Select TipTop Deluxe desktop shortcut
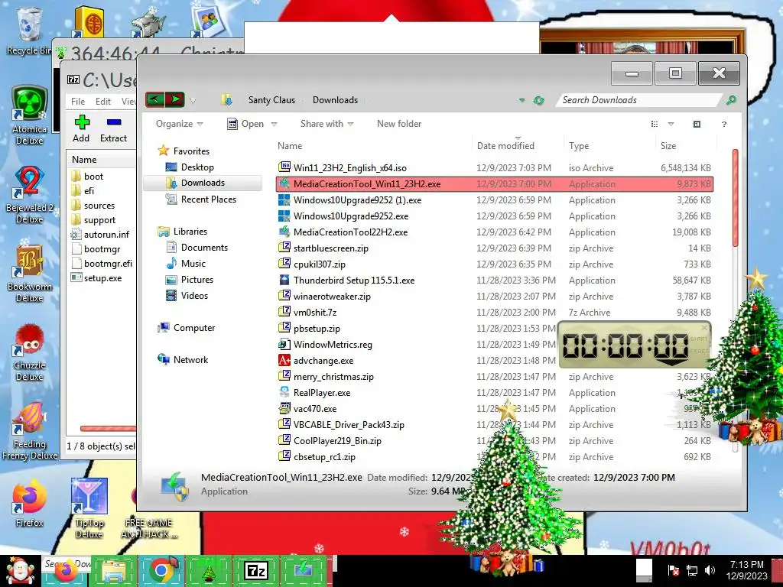This screenshot has height=587, width=783. click(89, 508)
